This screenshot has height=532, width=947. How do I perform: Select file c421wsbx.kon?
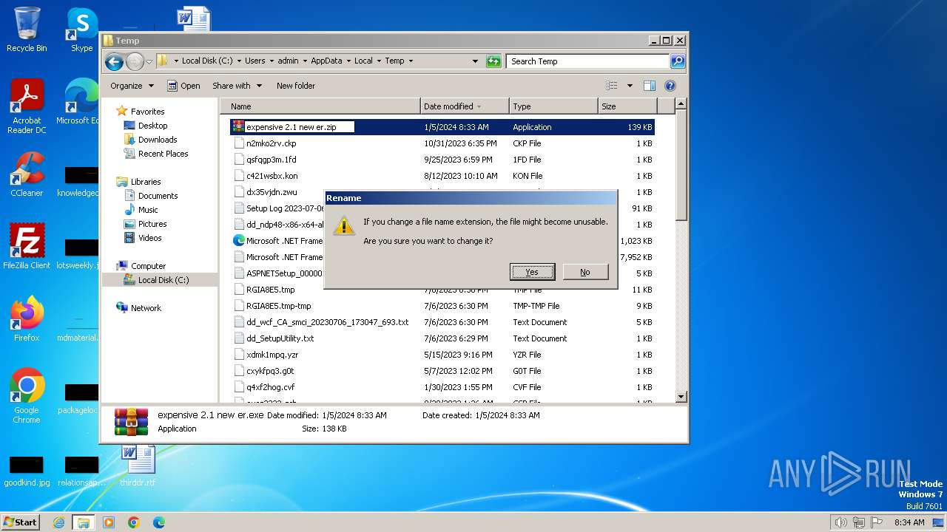point(272,176)
